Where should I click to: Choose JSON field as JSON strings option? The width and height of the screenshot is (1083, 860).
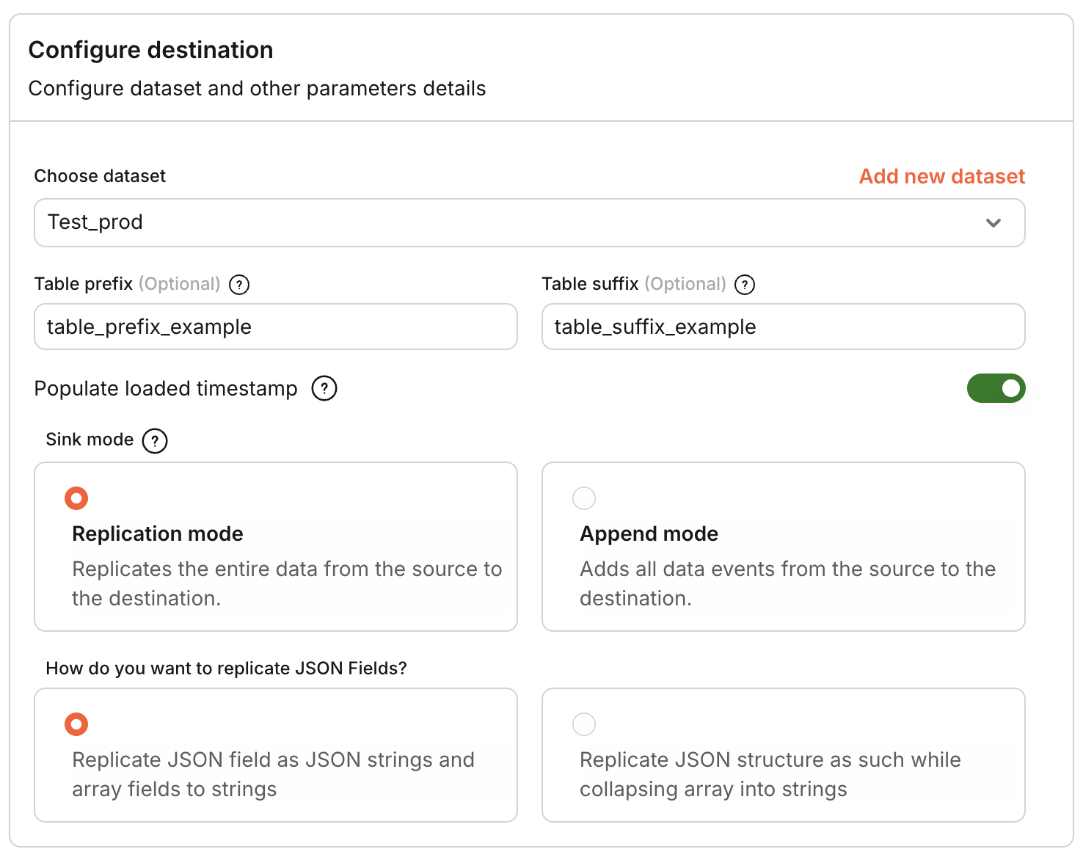[76, 724]
